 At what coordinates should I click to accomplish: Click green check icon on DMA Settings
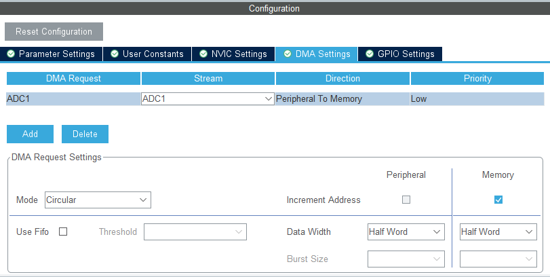pos(288,54)
